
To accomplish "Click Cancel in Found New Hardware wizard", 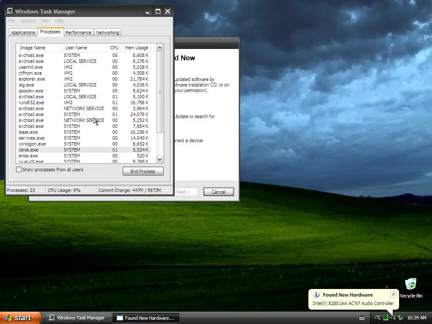I will [219, 192].
